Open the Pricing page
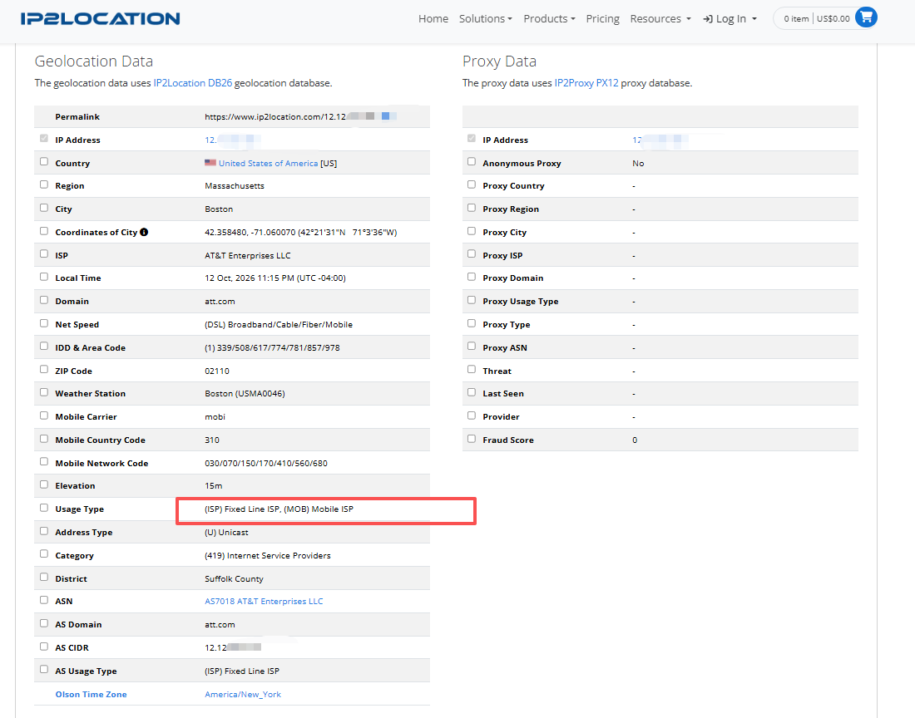The width and height of the screenshot is (915, 718). pos(603,18)
